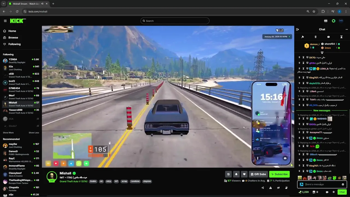Click the Arabic tag
The width and height of the screenshot is (350, 197).
93,181
